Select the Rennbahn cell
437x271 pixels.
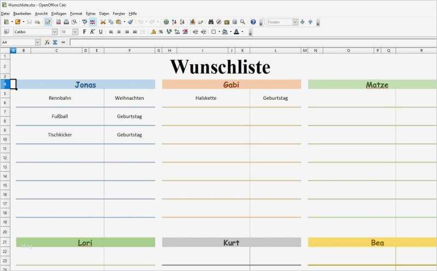click(60, 98)
